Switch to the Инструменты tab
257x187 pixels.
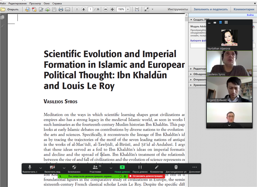tap(178, 9)
